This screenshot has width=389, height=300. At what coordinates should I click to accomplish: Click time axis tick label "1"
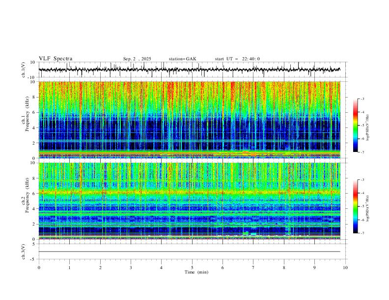pyautogui.click(x=69, y=268)
